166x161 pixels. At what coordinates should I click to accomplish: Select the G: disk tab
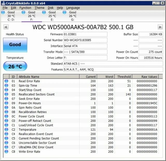tap(73, 16)
